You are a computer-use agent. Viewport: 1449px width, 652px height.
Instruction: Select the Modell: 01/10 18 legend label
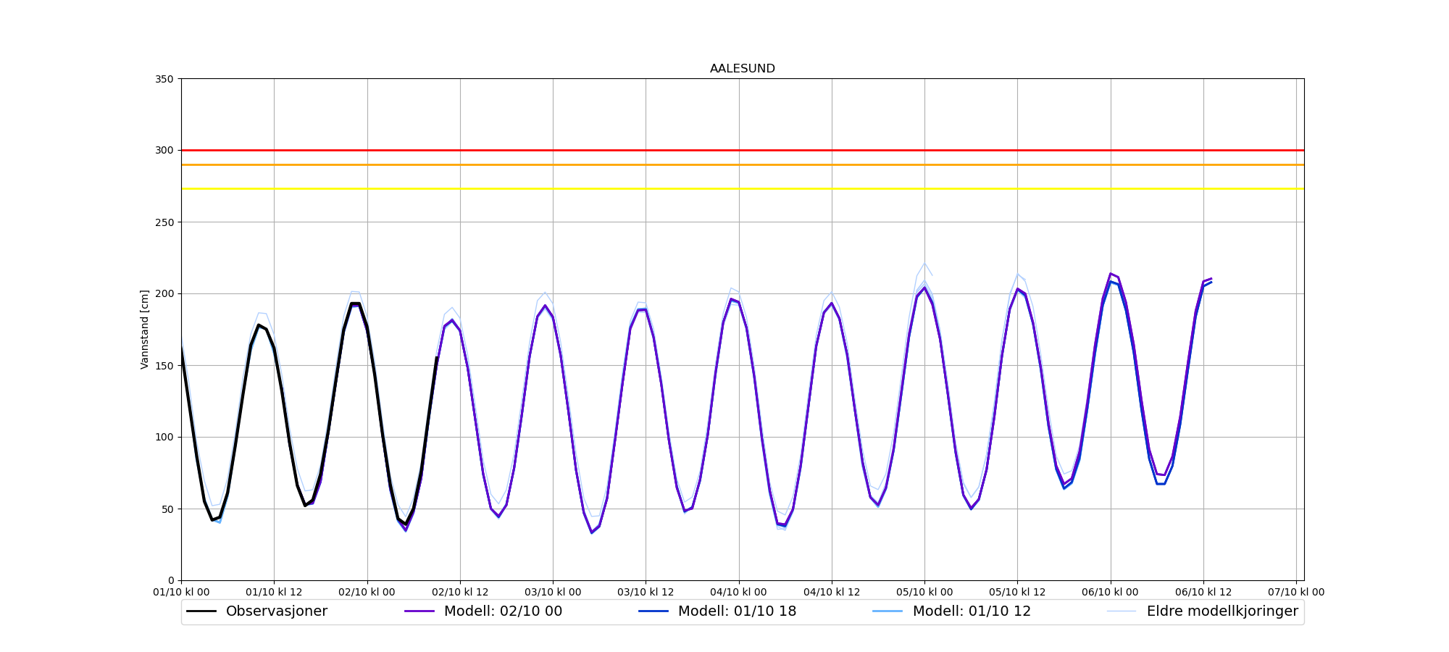click(737, 611)
